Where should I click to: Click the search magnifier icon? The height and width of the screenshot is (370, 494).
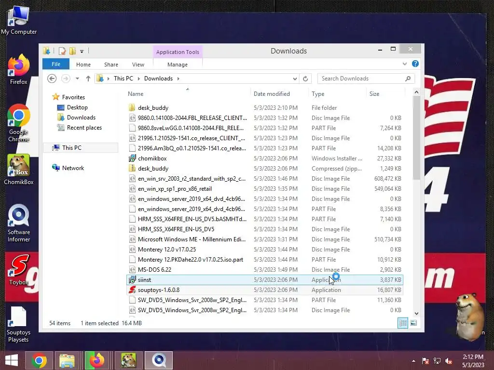[408, 79]
